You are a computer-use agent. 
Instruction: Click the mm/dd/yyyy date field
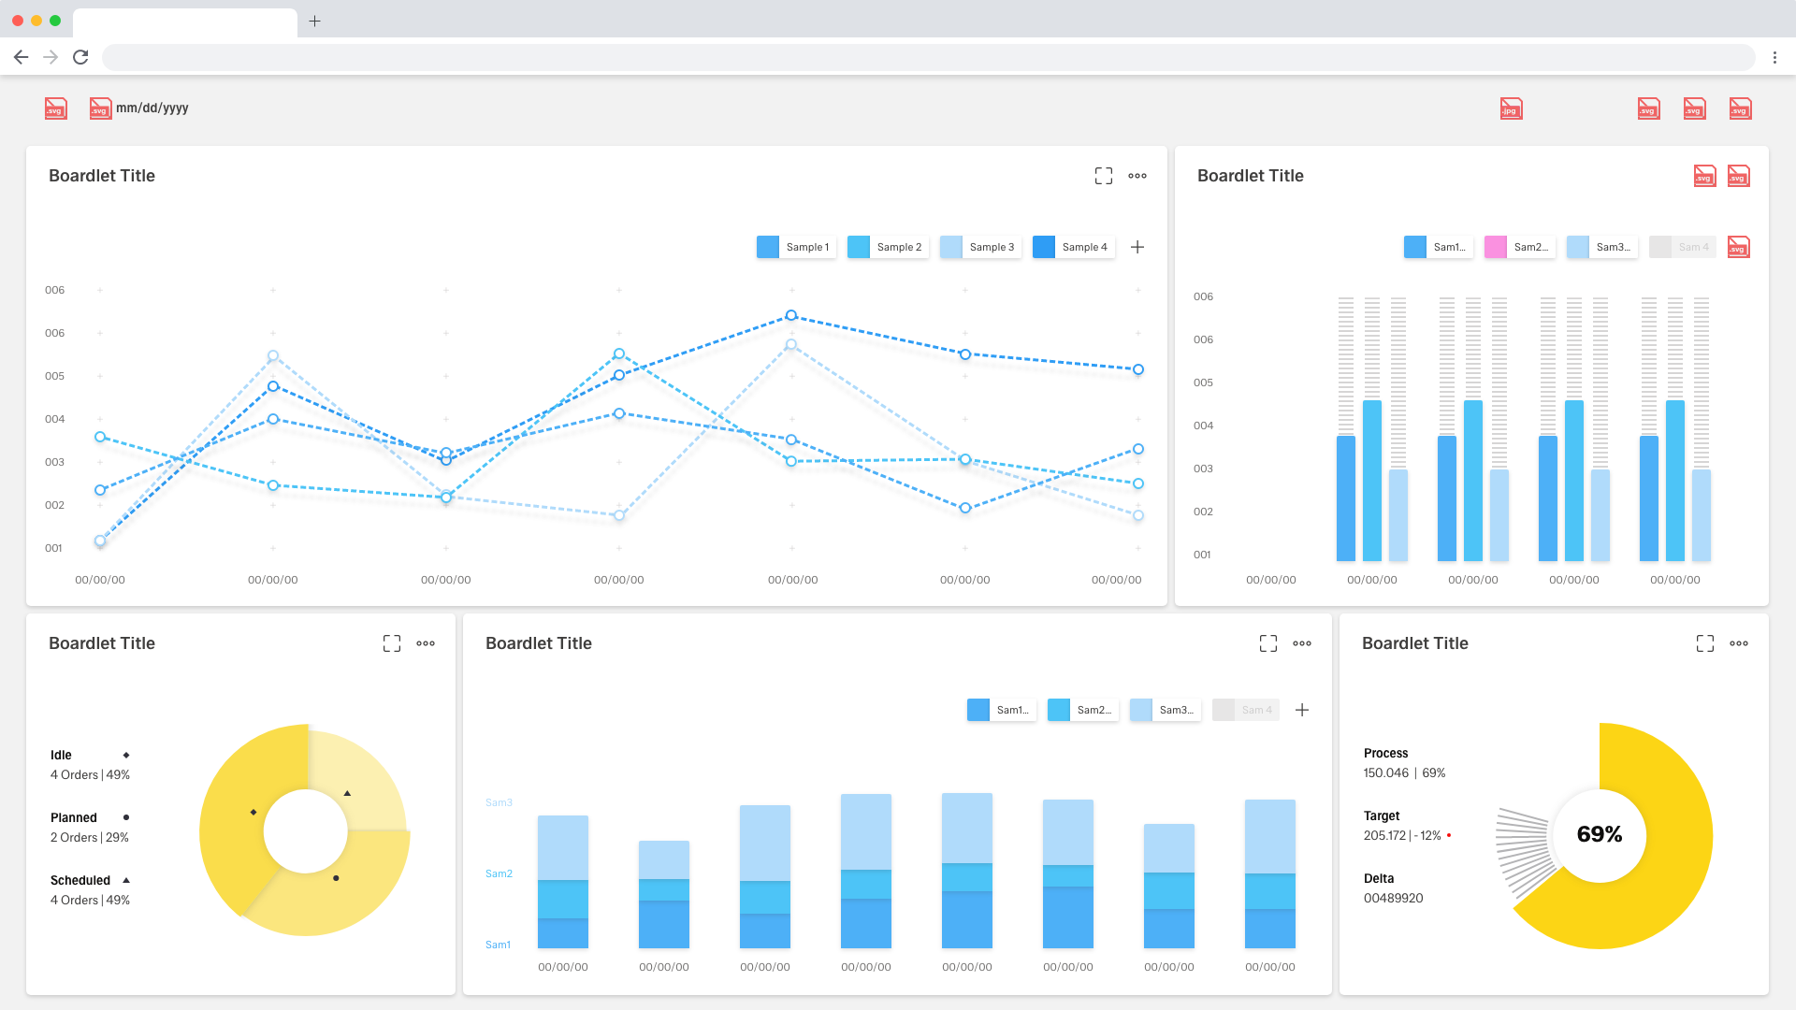tap(152, 108)
